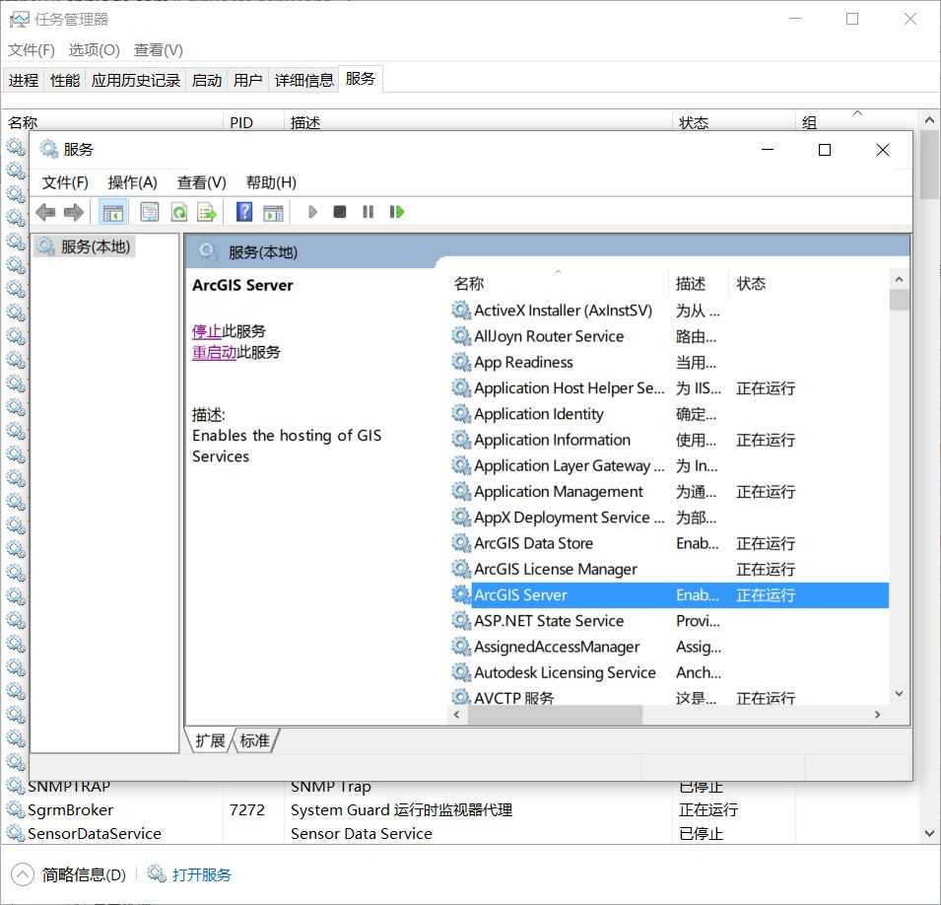The height and width of the screenshot is (905, 941).
Task: Click Task Manager scrollbar down arrow
Action: point(929,833)
